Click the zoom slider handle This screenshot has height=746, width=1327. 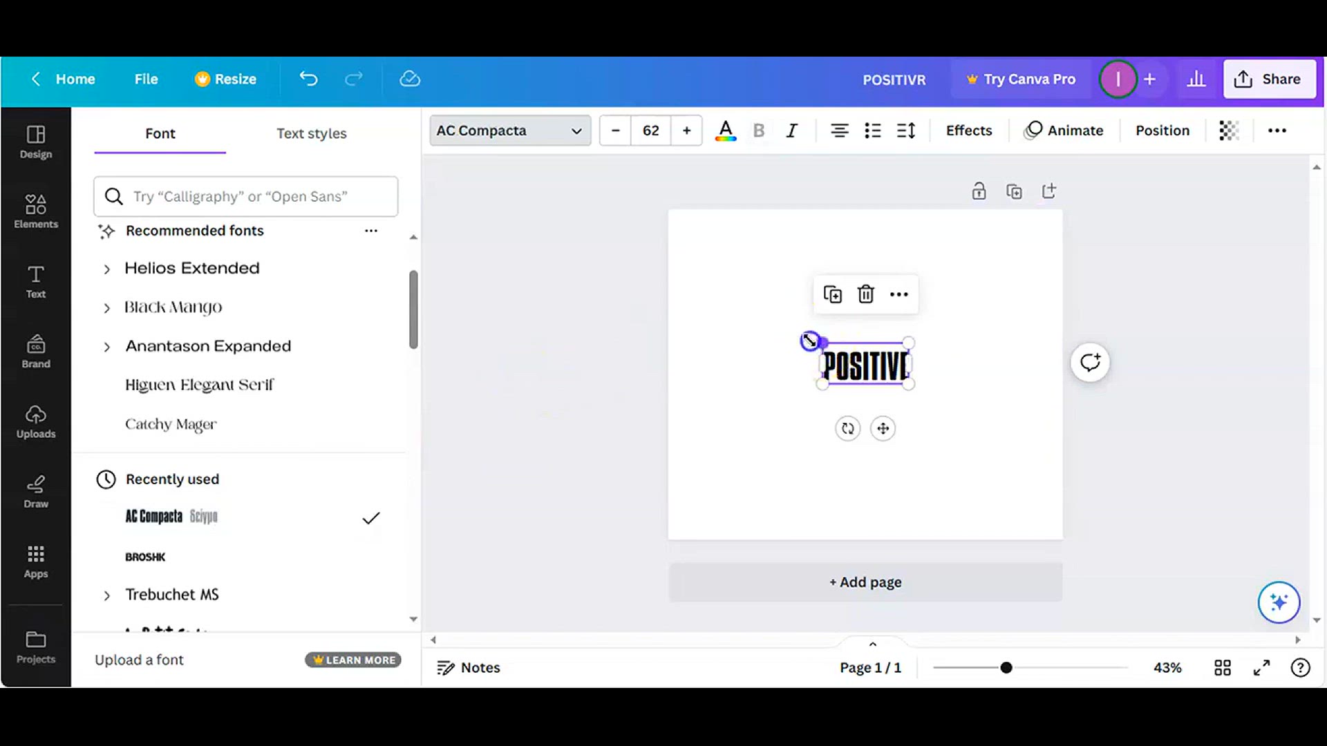pyautogui.click(x=1006, y=667)
